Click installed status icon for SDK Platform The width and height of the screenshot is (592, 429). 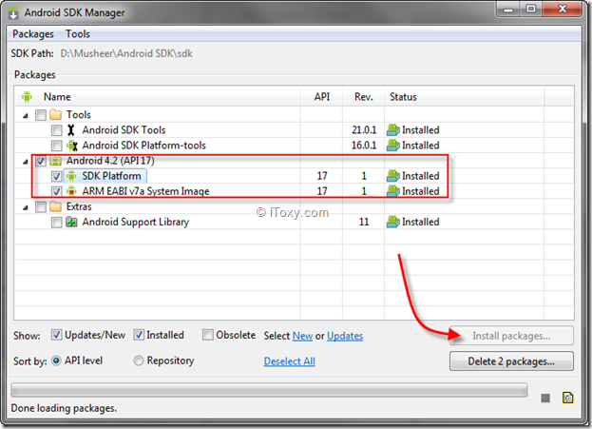(393, 176)
